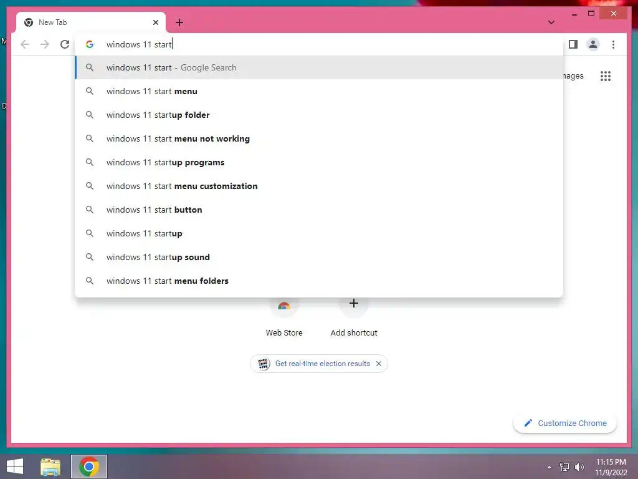
Task: Close the New Tab tab
Action: (155, 22)
